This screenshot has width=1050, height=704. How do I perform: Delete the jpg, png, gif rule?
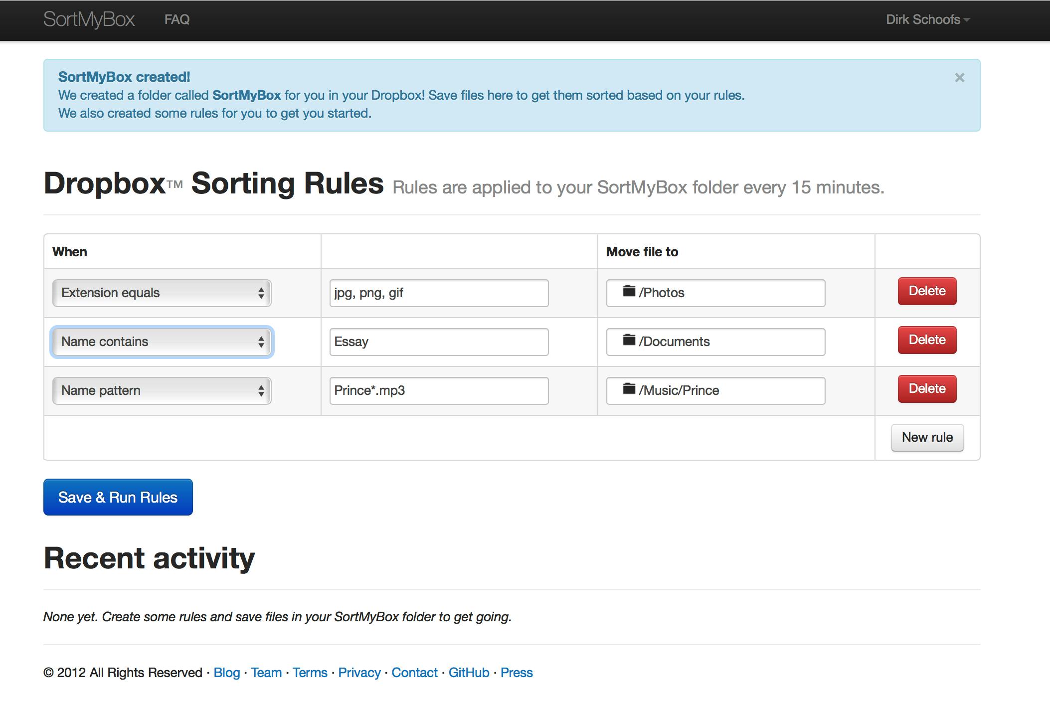(927, 291)
